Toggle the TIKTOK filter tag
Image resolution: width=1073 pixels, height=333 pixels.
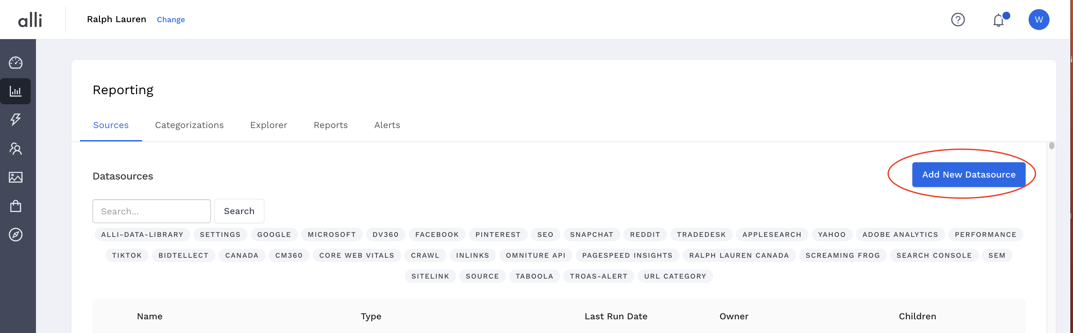[x=127, y=255]
